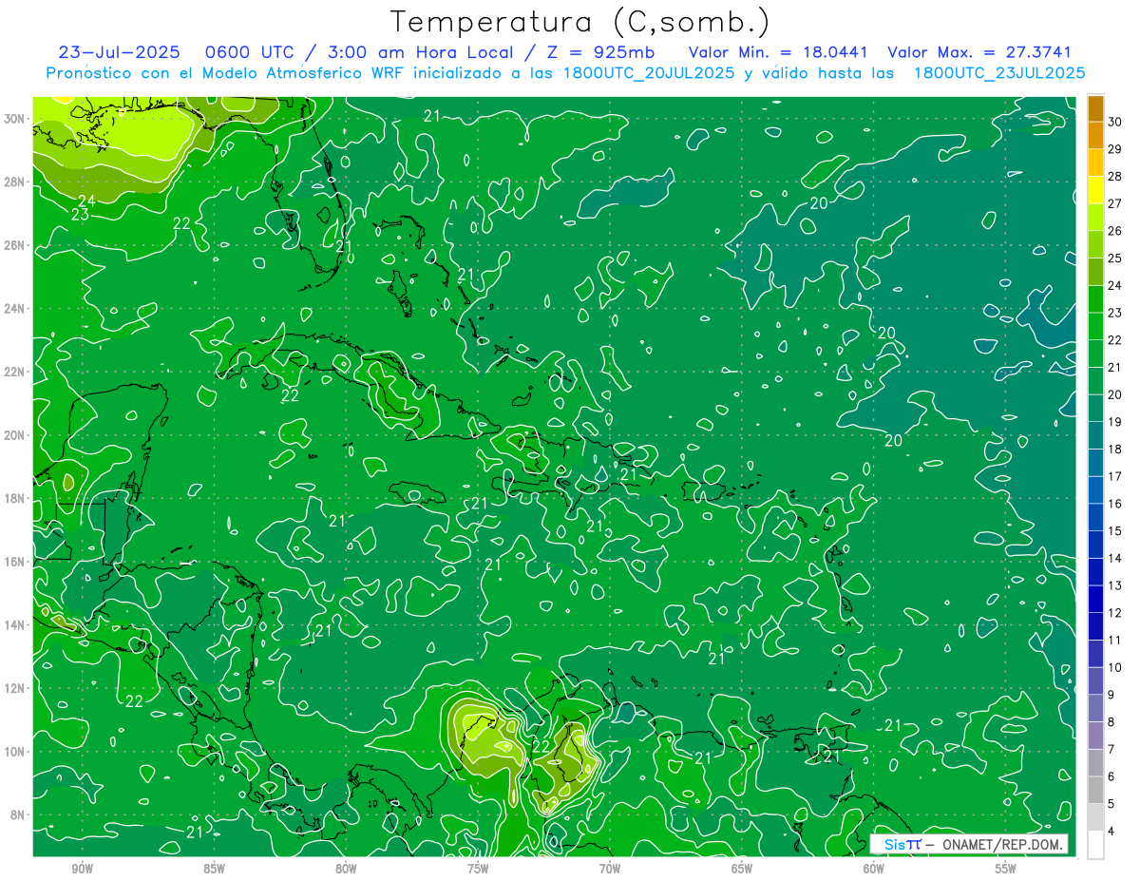Screen dimensions: 1140x881
Task: Click the '18N' latitude axis label
Action: coord(15,499)
